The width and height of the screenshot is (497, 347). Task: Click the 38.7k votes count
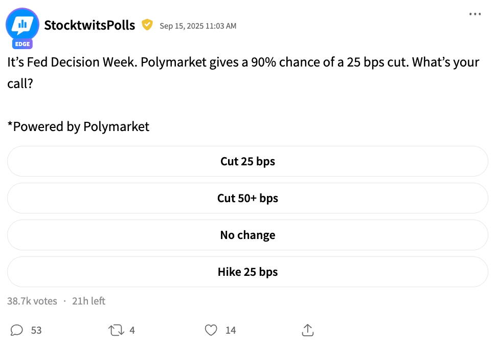(32, 301)
